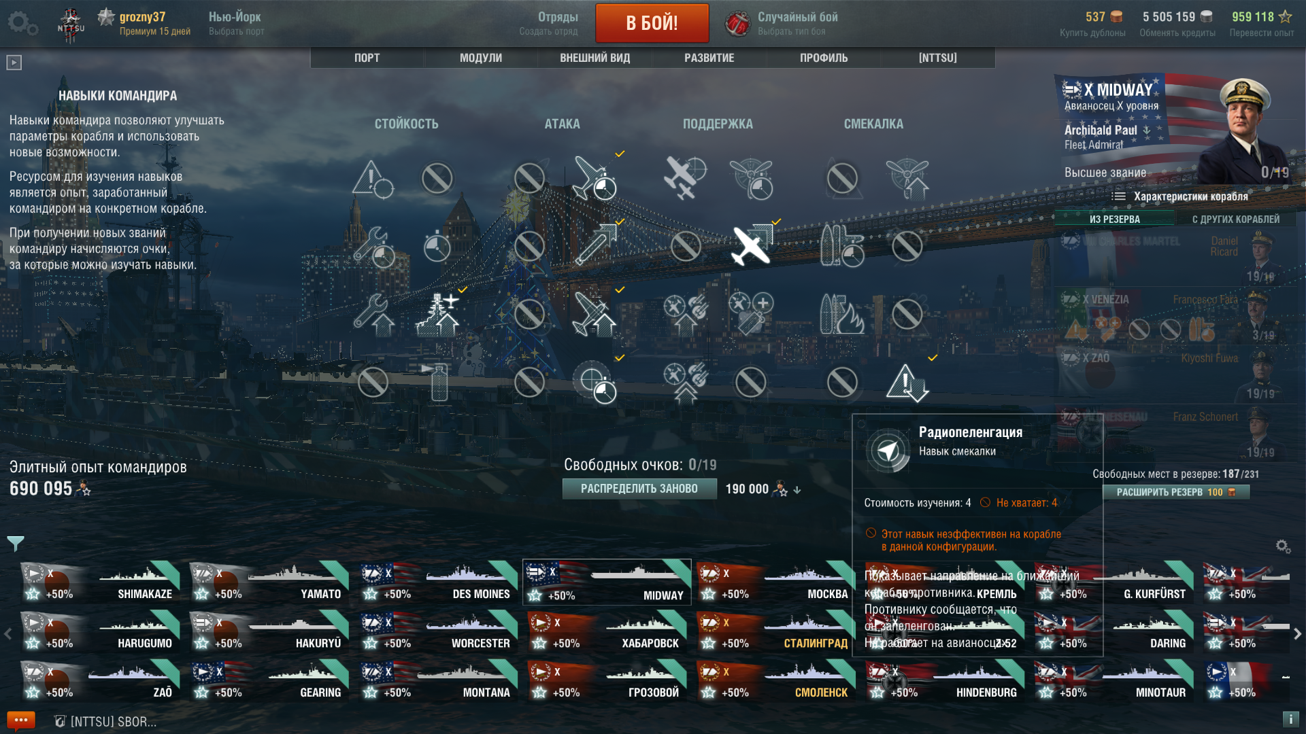Select the crosshair-timer skill in the Атака column

click(x=595, y=382)
